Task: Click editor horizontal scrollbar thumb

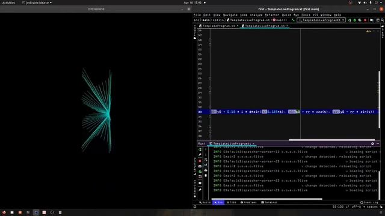Action: 331,140
